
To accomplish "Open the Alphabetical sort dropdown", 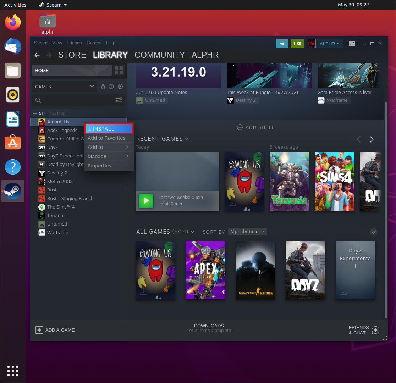I will point(247,232).
